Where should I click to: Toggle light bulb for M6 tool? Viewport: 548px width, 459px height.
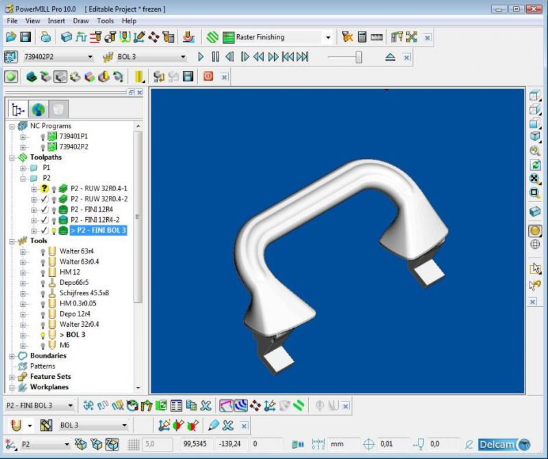point(42,346)
